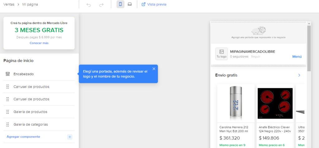Image resolution: width=319 pixels, height=148 pixels.
Task: Open the Carolina Herrera 212 perfume image
Action: [x=236, y=103]
